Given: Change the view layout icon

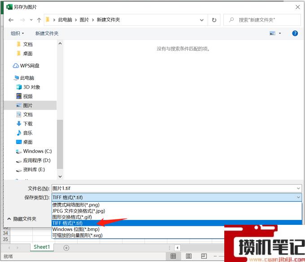Looking at the screenshot, I should pyautogui.click(x=272, y=34).
